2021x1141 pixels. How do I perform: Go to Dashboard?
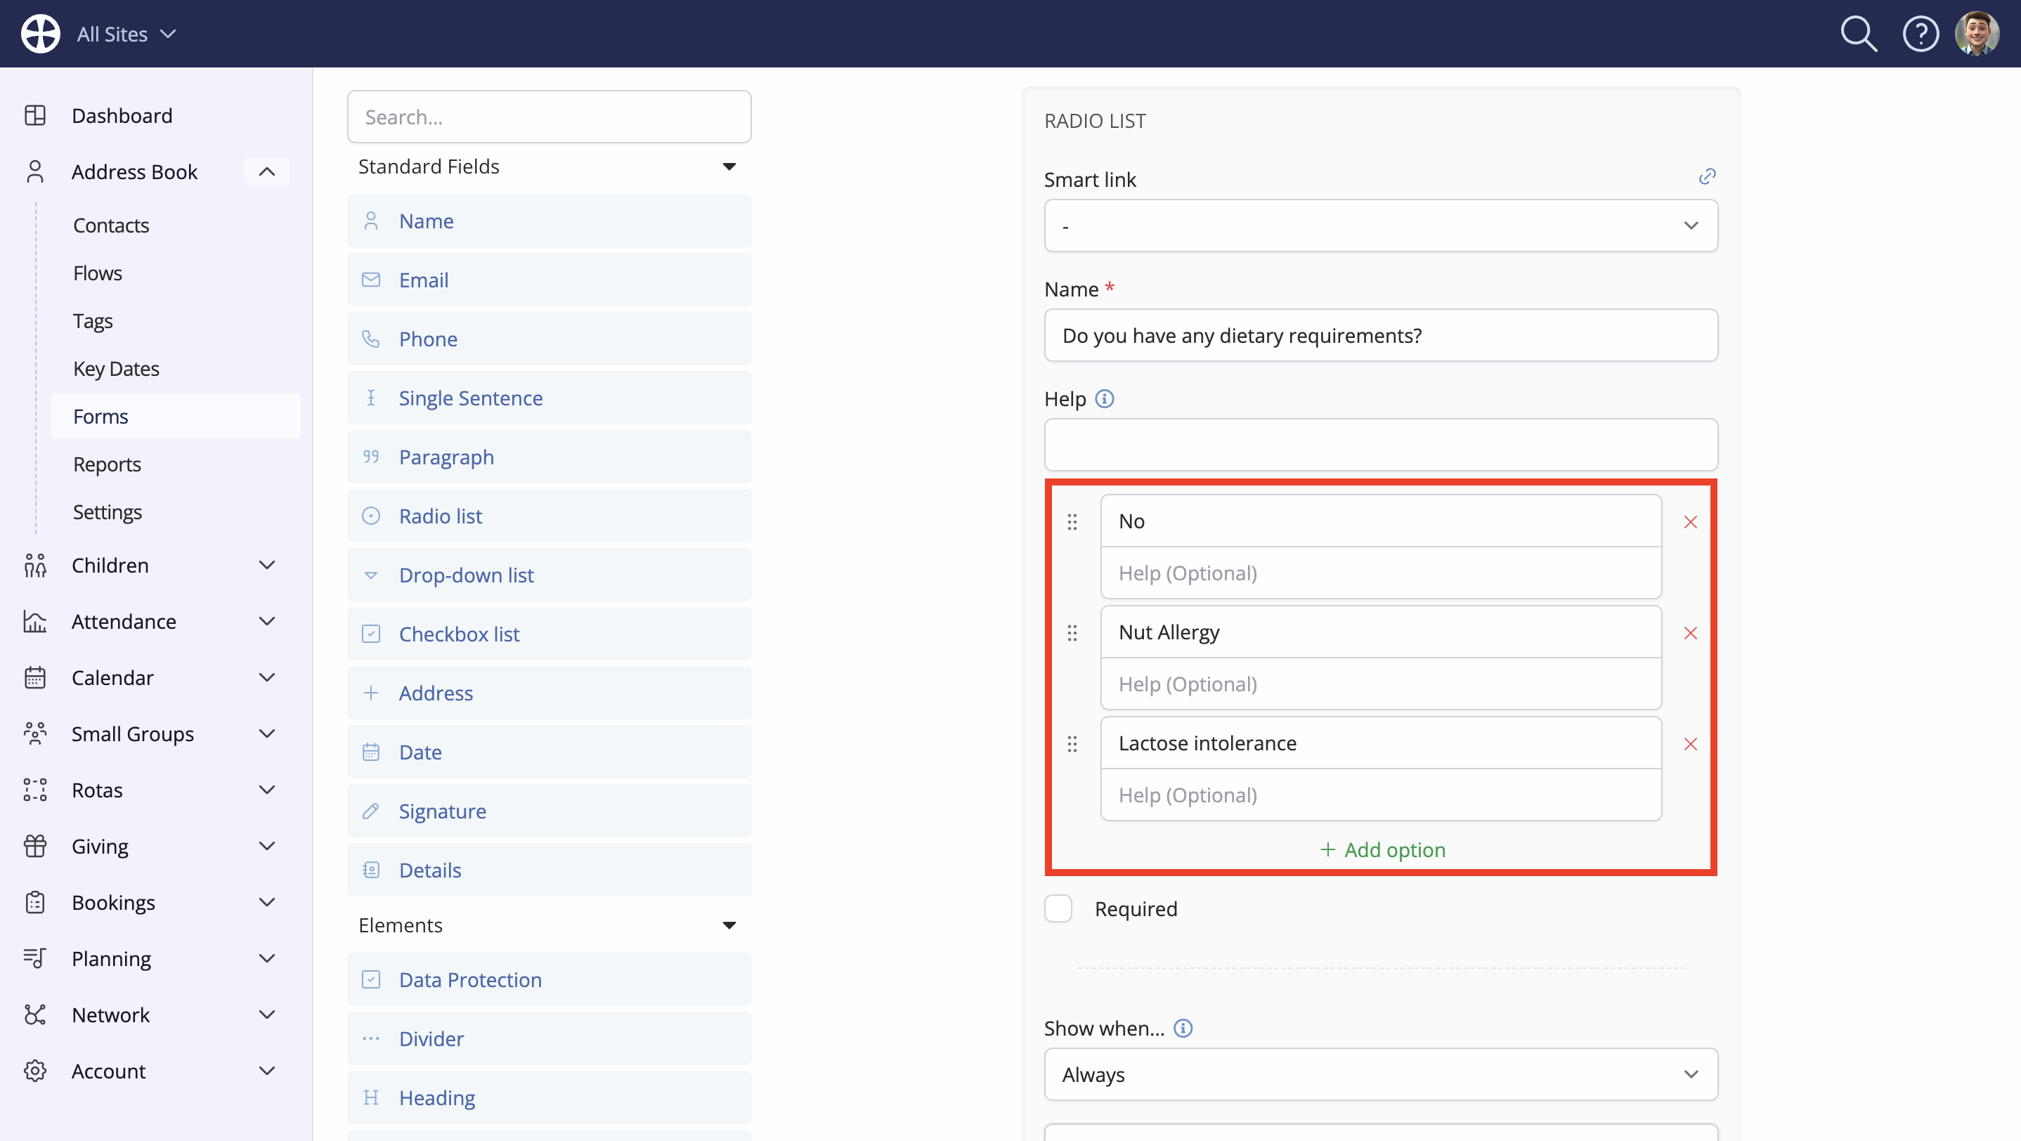click(122, 115)
